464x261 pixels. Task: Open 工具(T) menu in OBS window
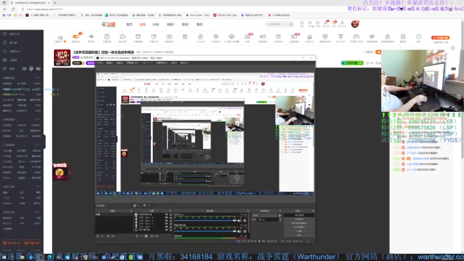pyautogui.click(x=173, y=63)
